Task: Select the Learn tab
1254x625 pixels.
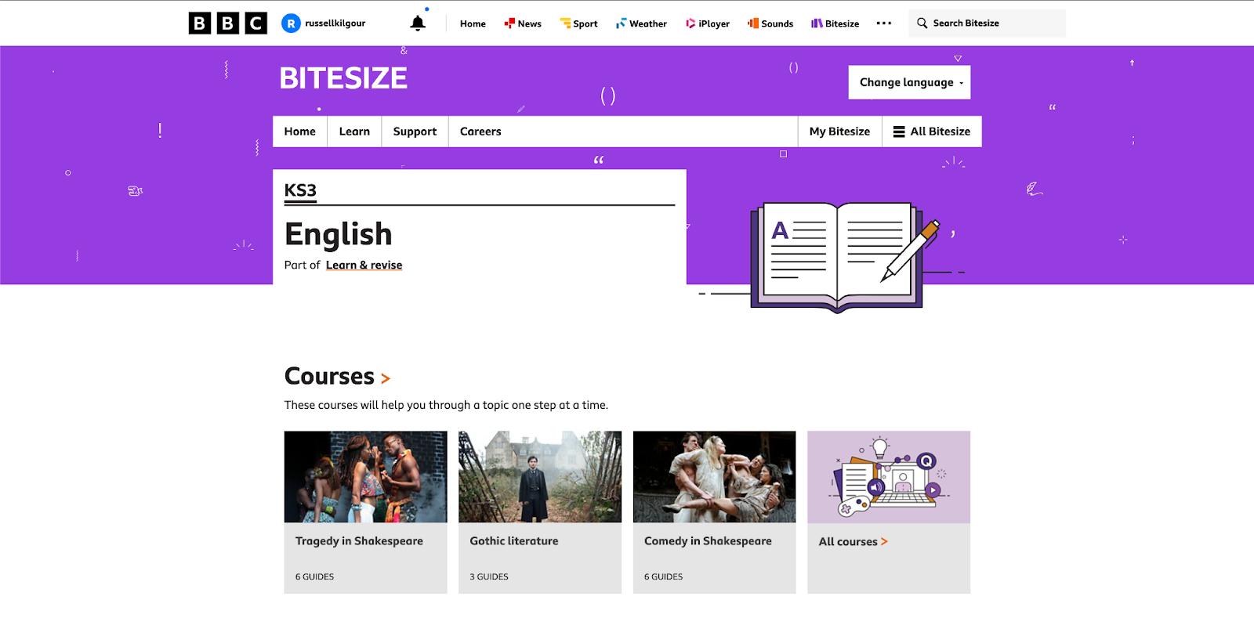Action: tap(354, 132)
